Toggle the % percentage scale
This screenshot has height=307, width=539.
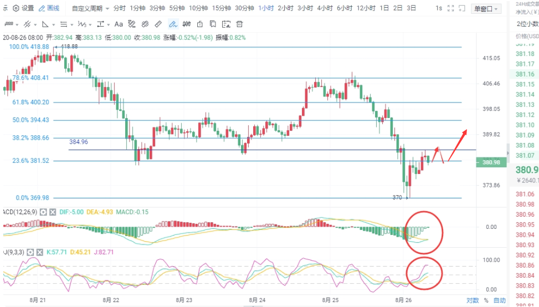coord(486,300)
